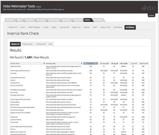Sort by the Mnth Ago column
This screenshot has width=159, height=135.
click(124, 63)
